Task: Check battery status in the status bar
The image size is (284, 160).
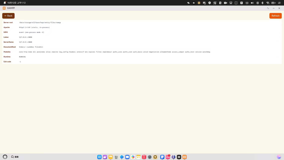Action: click(273, 3)
